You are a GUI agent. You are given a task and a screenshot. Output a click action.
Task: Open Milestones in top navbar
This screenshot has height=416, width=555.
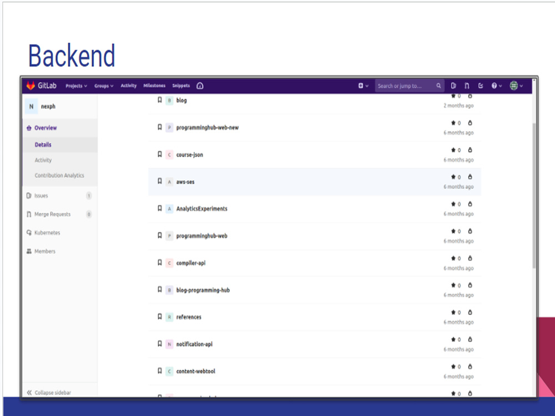154,85
